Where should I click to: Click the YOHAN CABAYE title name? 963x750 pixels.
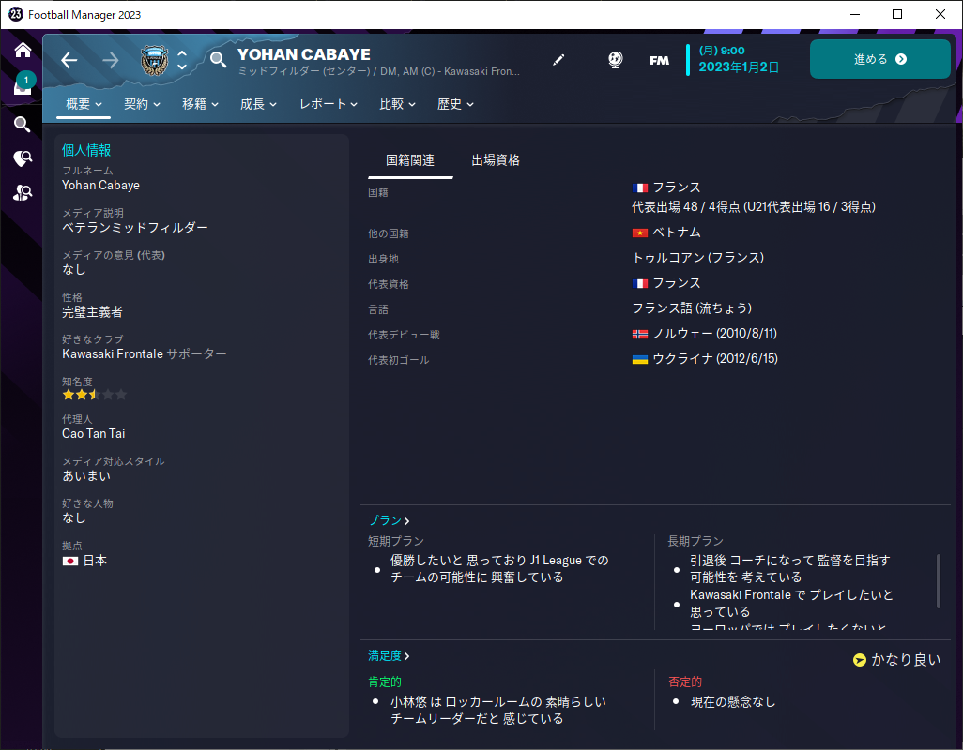click(x=304, y=54)
